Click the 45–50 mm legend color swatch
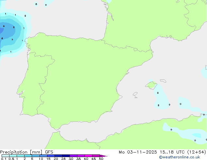207x160 pixels. 96,156
